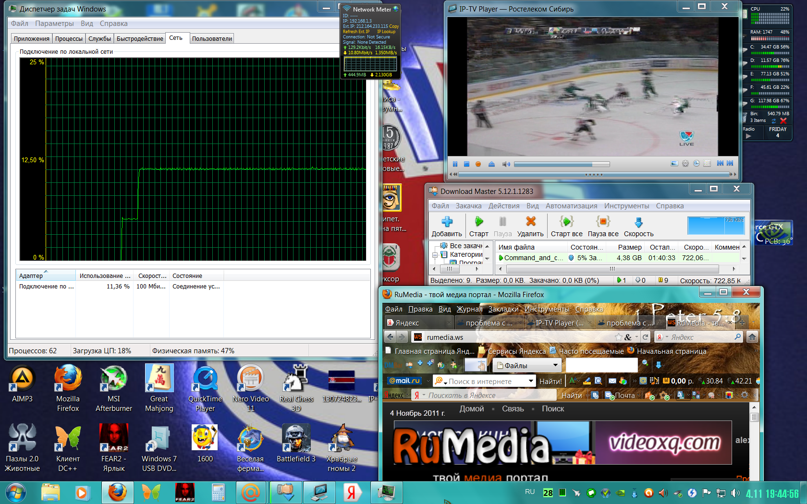Empty recycle bin via red X in gadget
This screenshot has width=807, height=504.
(783, 120)
